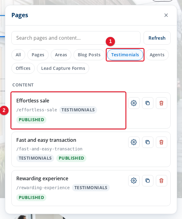Click TESTIMONIALS tag on Fast and easy transaction
Image resolution: width=182 pixels, height=219 pixels.
[35, 158]
